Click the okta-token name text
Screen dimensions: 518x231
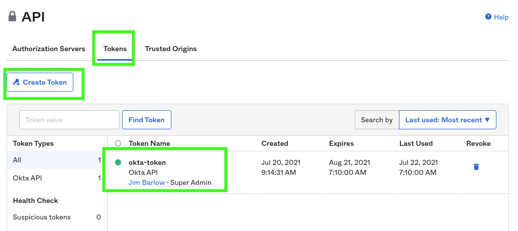pyautogui.click(x=147, y=162)
